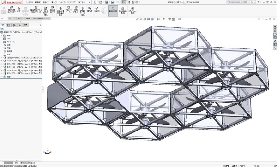Switch to the Sketch ribbon tab

(x=20, y=18)
